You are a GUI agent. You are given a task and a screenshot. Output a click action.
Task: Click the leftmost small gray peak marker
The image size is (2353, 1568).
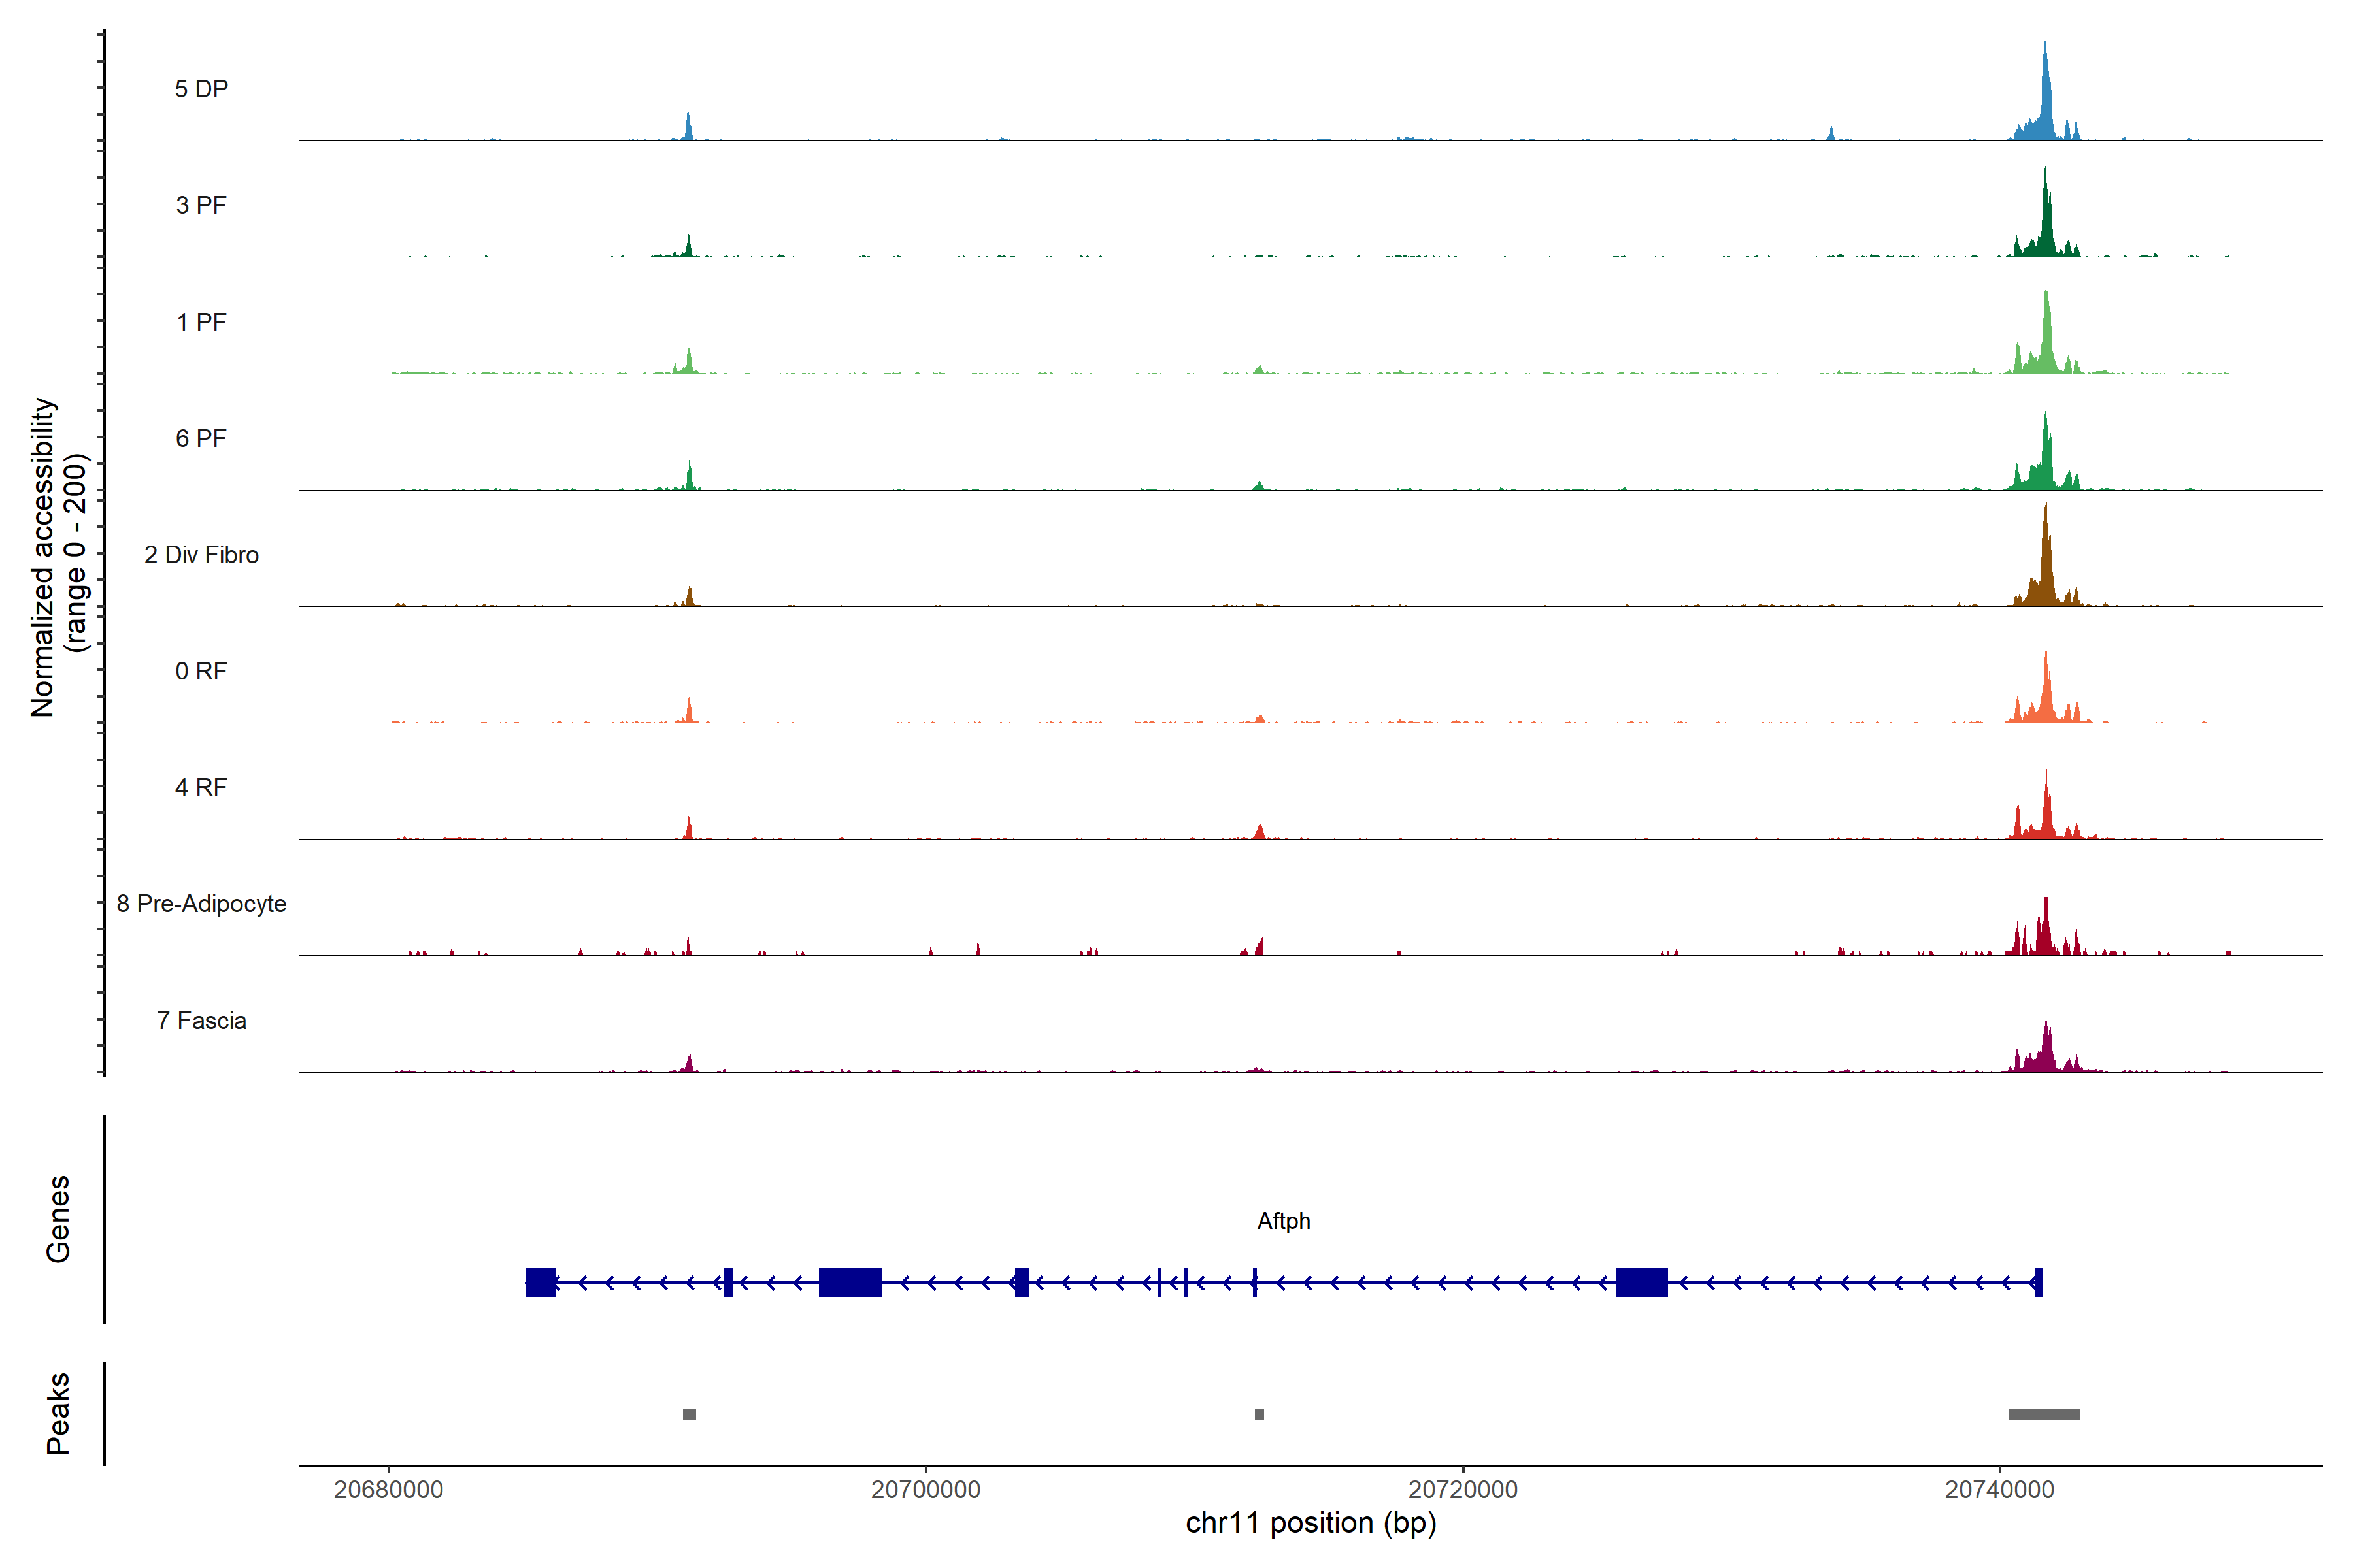690,1414
